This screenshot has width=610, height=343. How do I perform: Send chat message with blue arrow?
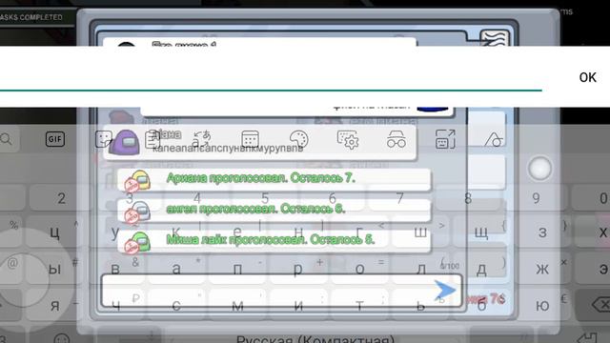pos(444,291)
